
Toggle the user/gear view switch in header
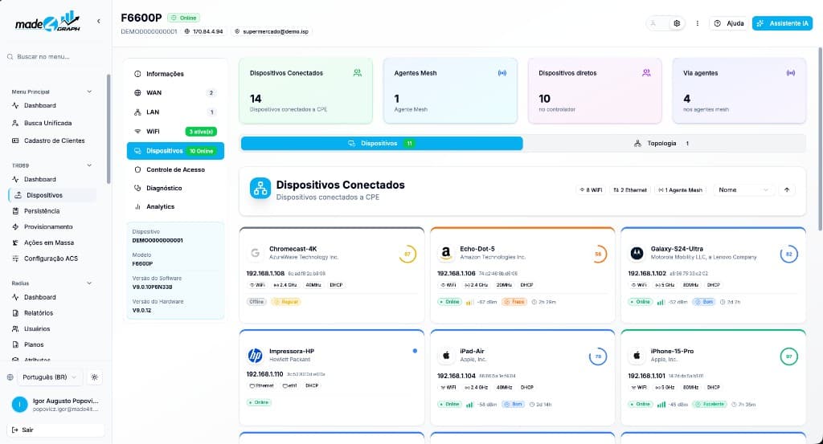tap(665, 23)
